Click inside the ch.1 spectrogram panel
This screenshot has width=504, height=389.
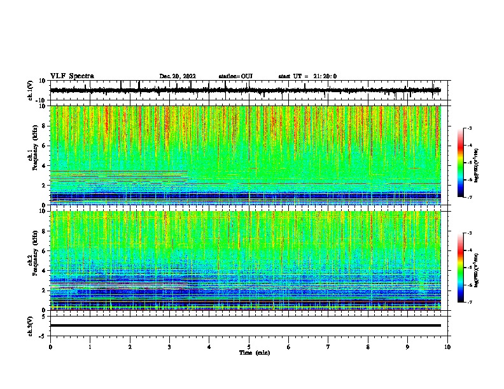point(246,155)
